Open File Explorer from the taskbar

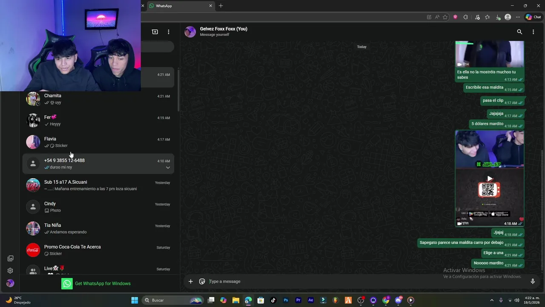pos(236,300)
